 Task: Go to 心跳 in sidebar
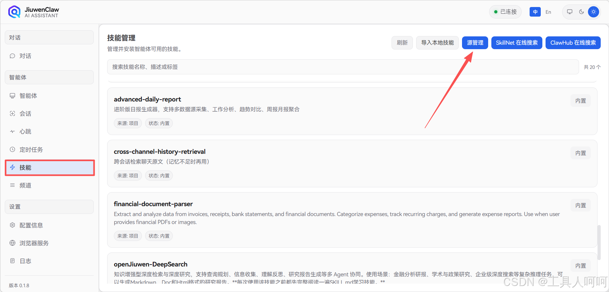pos(49,131)
